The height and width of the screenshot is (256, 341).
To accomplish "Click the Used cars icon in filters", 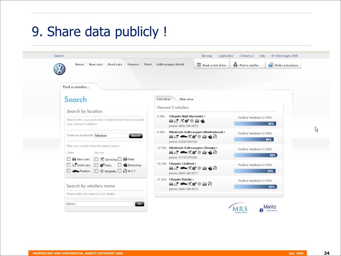I will tap(74, 165).
